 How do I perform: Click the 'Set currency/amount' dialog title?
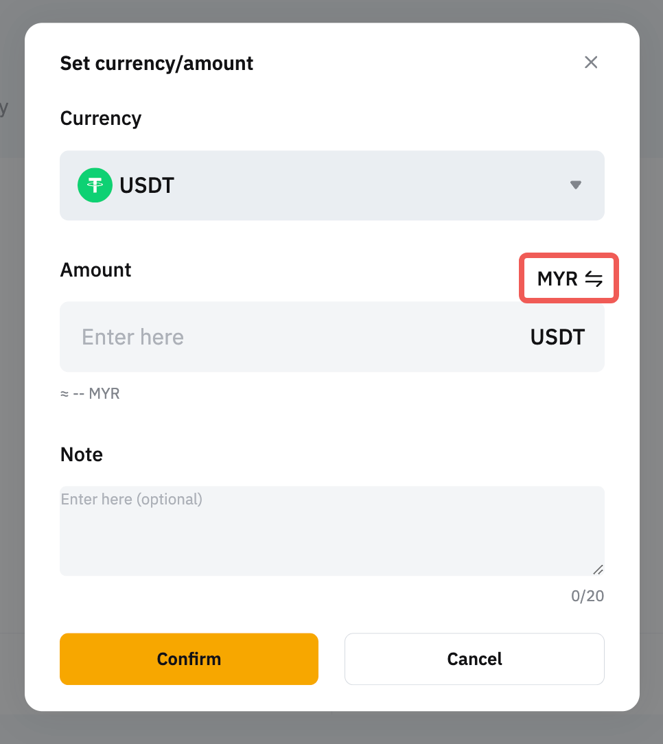[x=156, y=63]
